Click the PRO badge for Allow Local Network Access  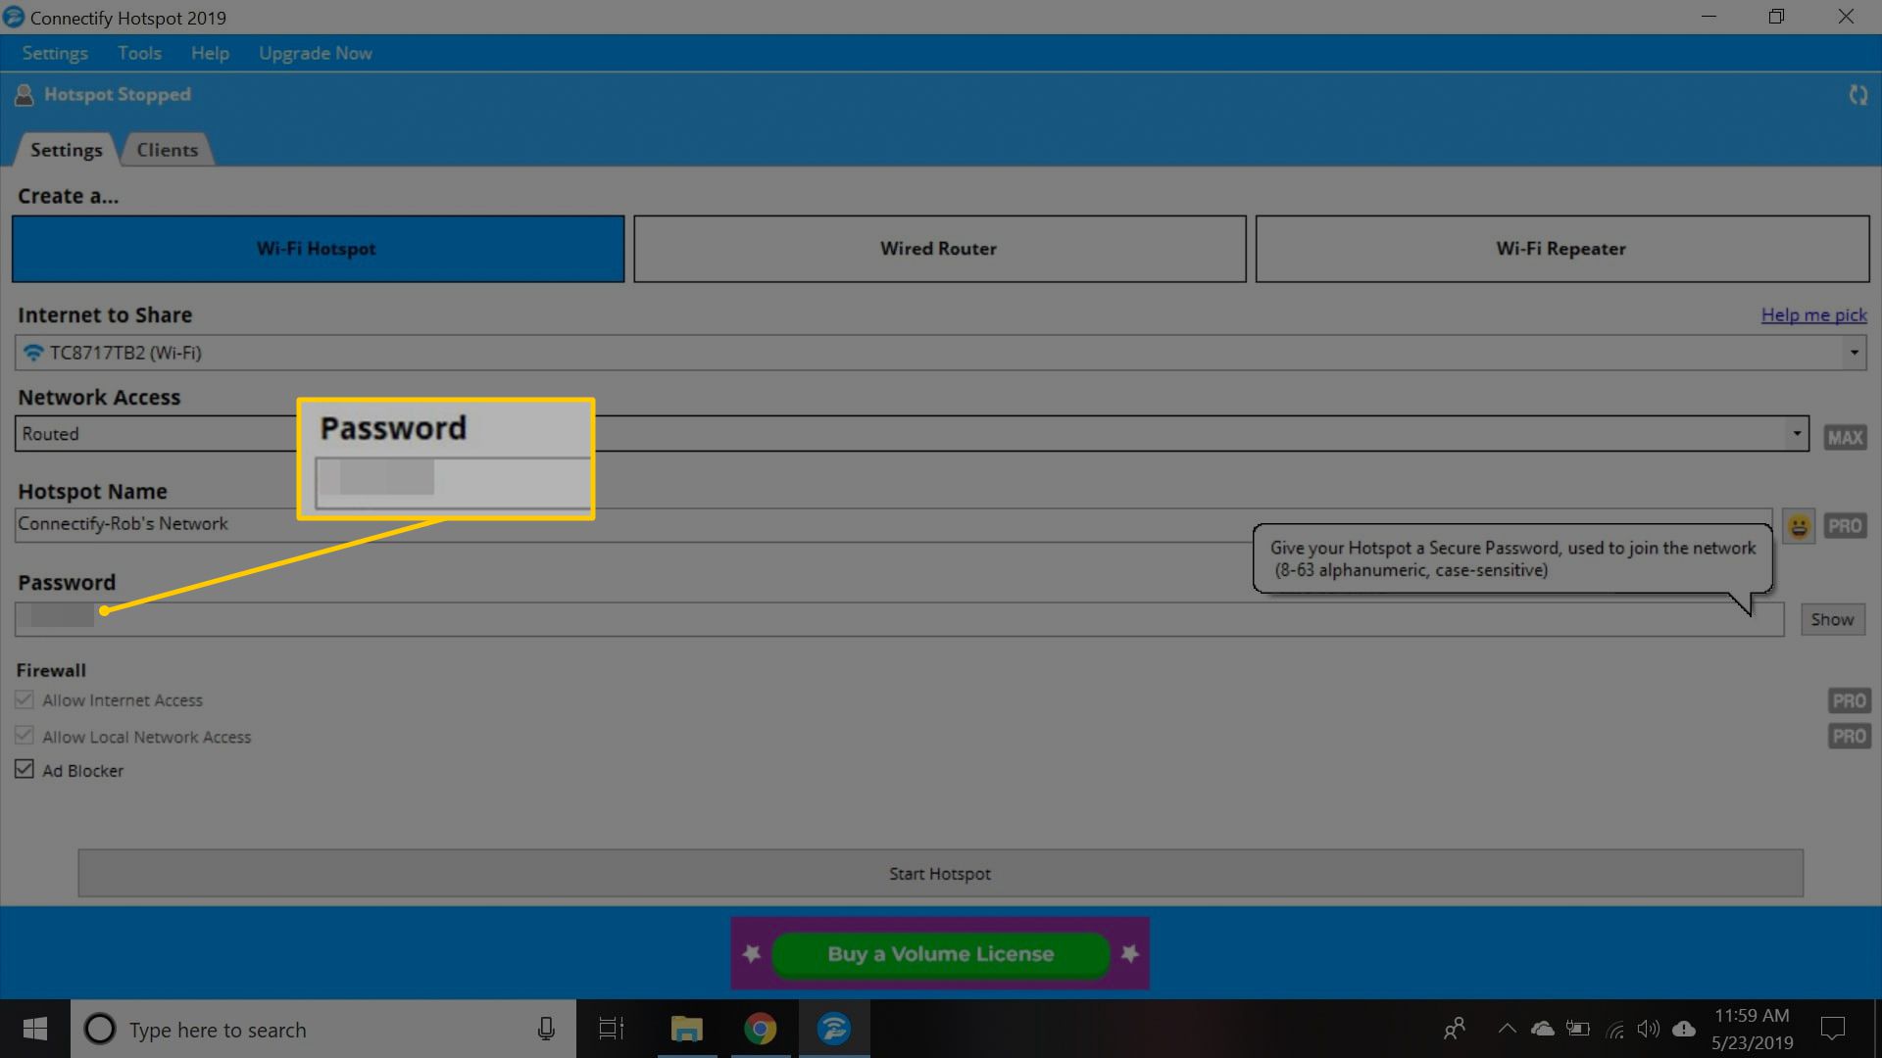[x=1849, y=736]
